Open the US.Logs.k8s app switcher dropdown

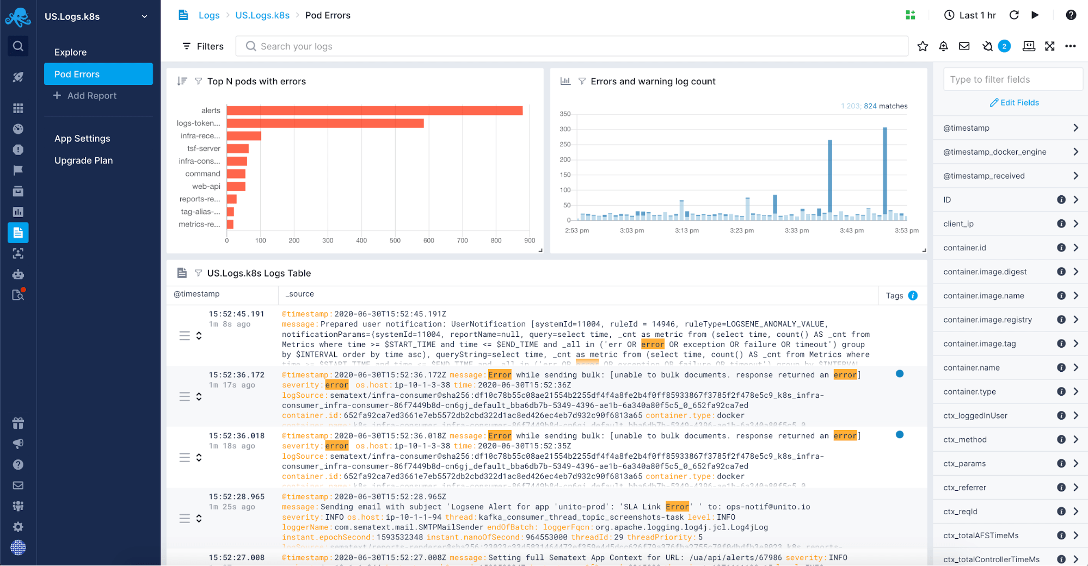95,16
